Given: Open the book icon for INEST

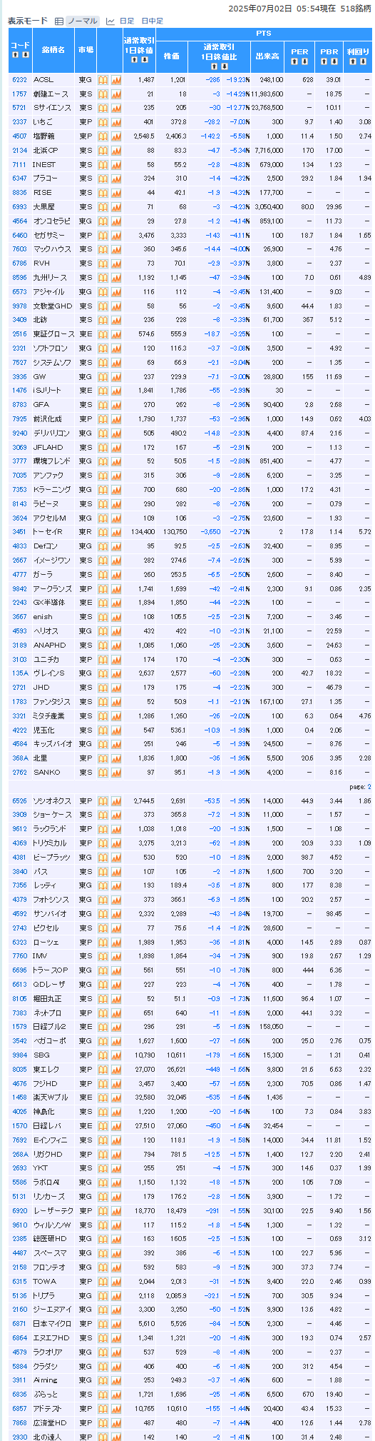Looking at the screenshot, I should [103, 165].
